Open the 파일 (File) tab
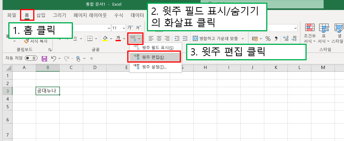 (12, 15)
